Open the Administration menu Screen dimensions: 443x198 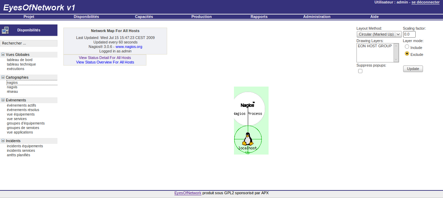(x=317, y=17)
